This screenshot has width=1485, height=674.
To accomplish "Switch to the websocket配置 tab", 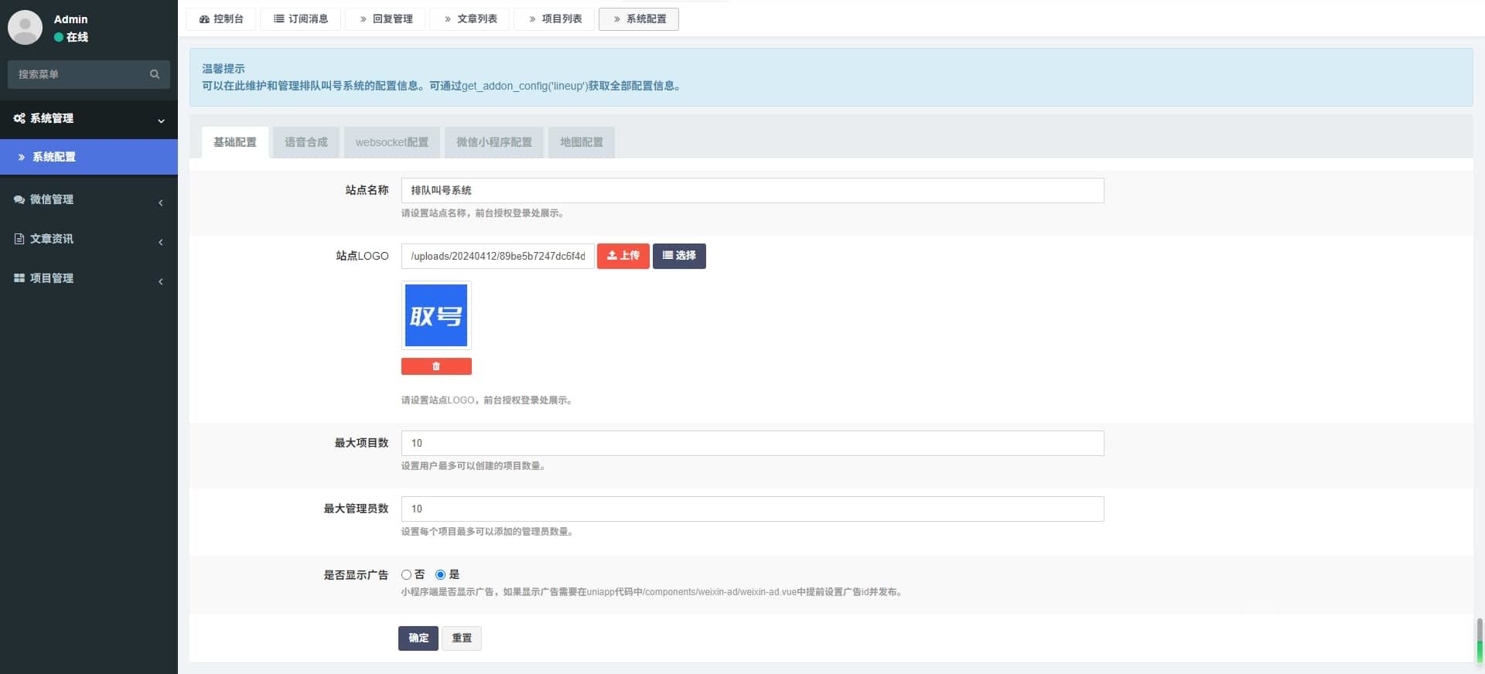I will pos(391,142).
